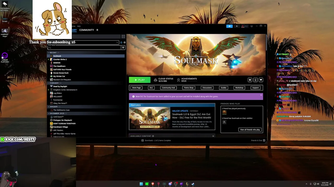Collapse the JANUARY games section
Screen dimensions: 334x187
49,107
